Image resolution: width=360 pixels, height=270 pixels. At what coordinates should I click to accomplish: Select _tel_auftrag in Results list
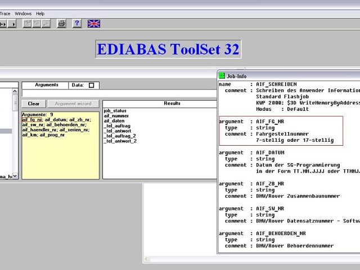(117, 126)
